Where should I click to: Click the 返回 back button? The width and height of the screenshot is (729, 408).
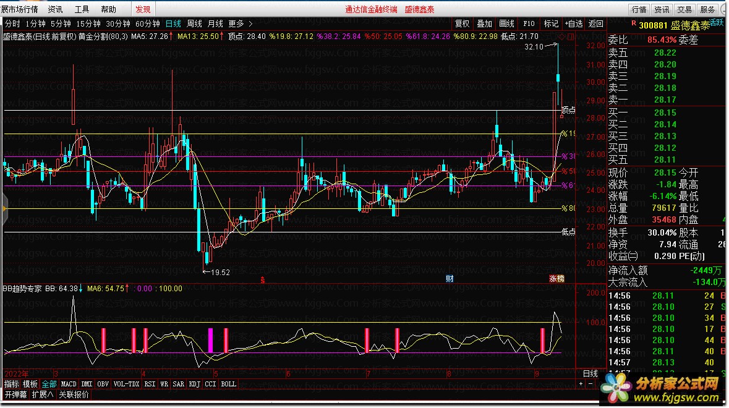pos(595,23)
